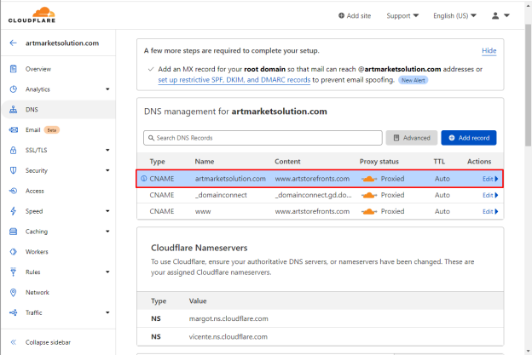
Task: Click the Add site link
Action: pos(355,15)
